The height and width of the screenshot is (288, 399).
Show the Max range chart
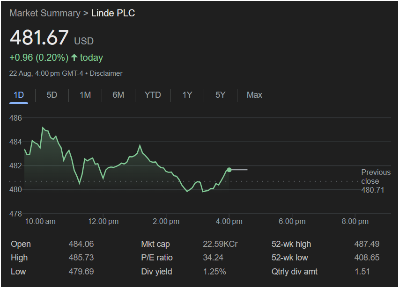pyautogui.click(x=254, y=95)
